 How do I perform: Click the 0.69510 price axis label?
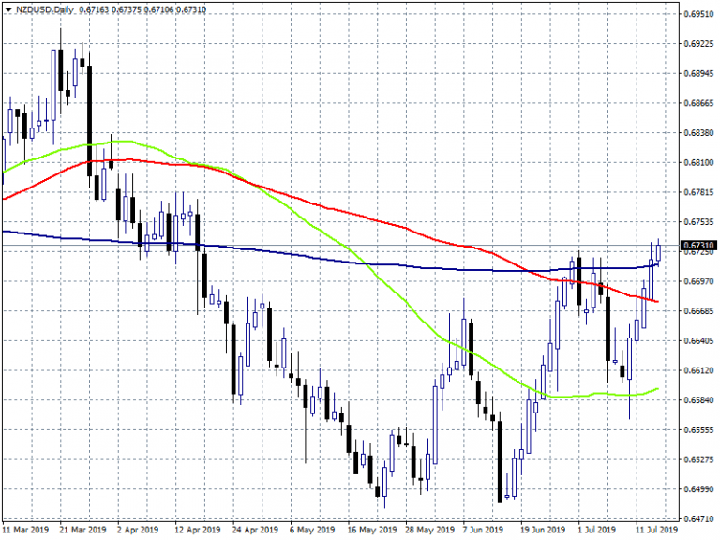697,14
